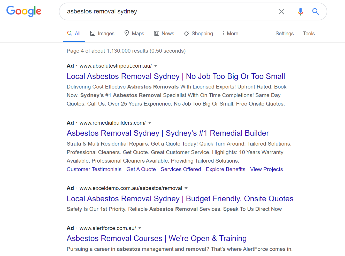The height and width of the screenshot is (256, 345).
Task: Expand ad info arrow for absolutestripout.com.au
Action: coord(156,66)
